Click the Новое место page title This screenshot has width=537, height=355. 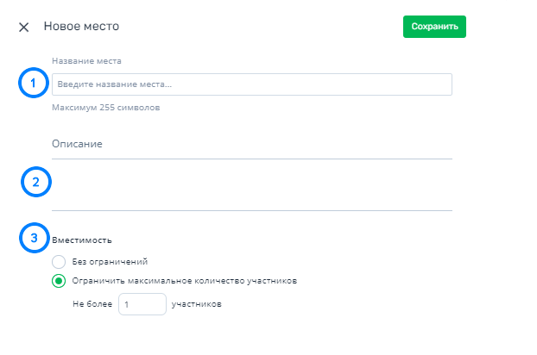pos(81,27)
